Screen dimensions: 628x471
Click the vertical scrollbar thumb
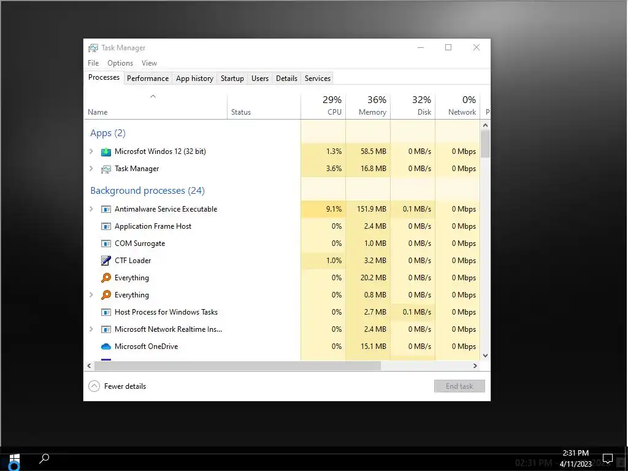coord(486,144)
